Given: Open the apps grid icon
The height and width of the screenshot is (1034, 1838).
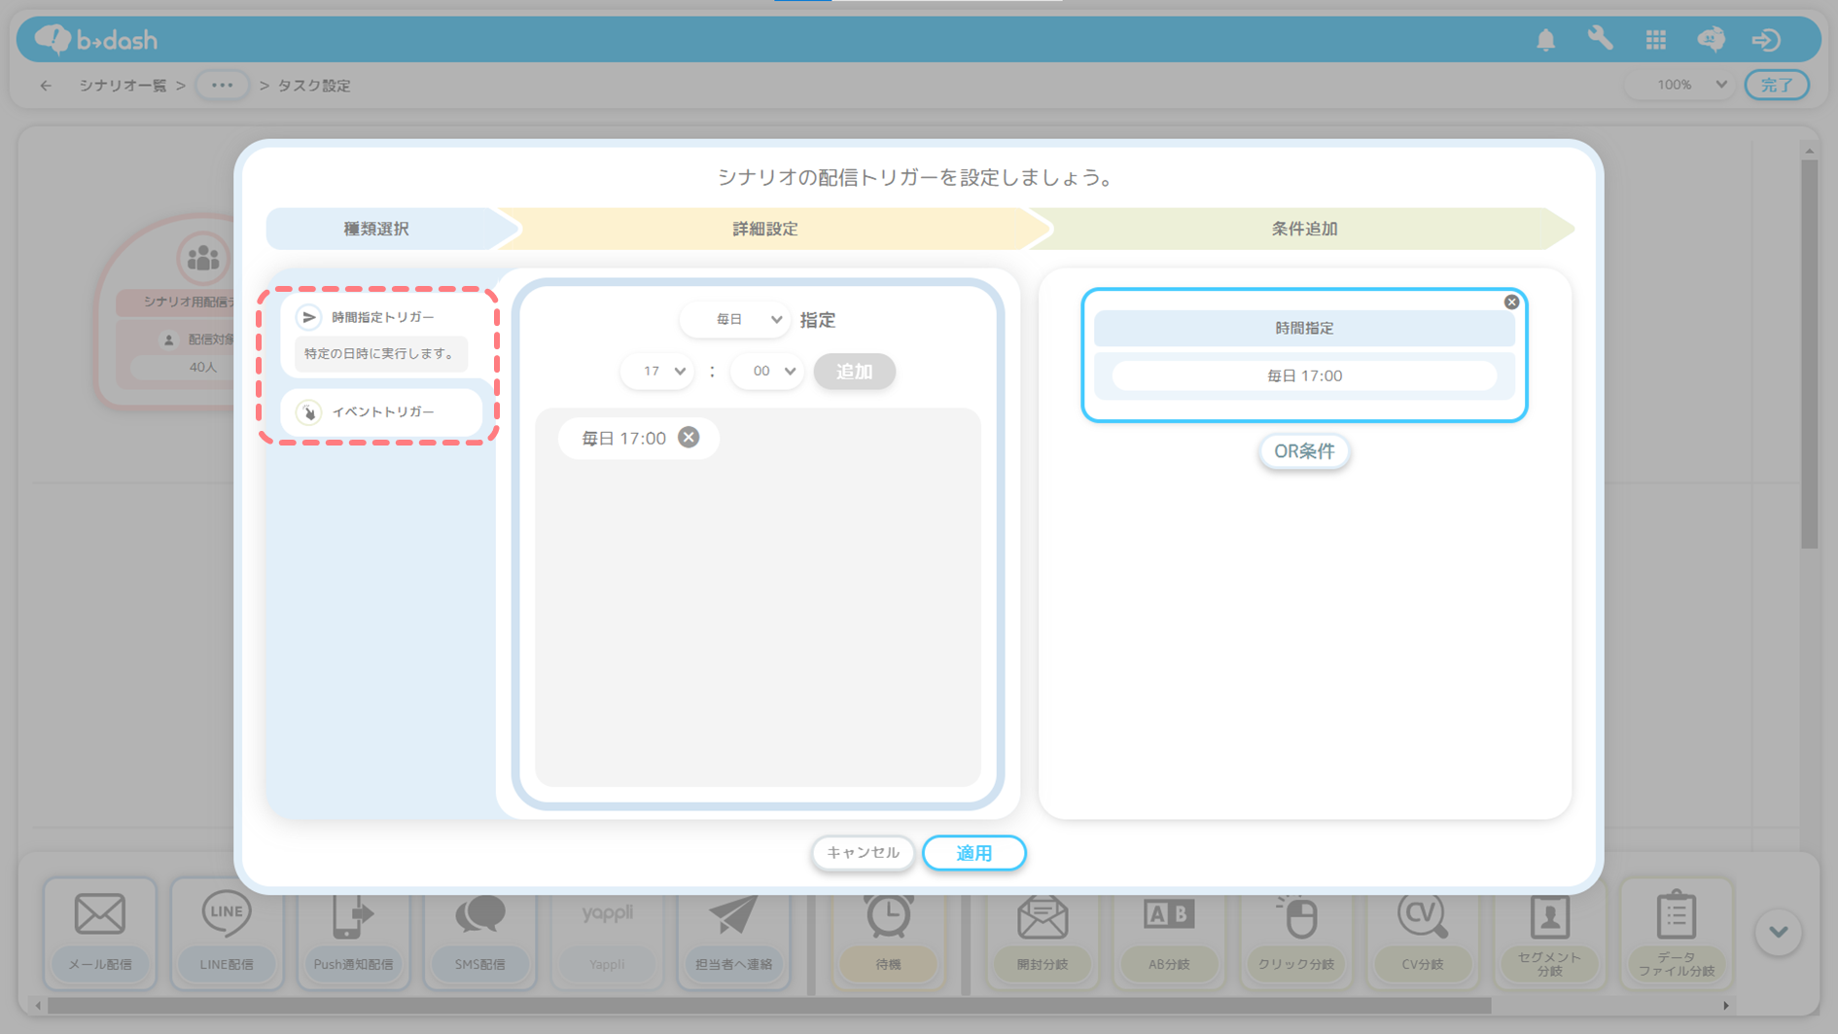Looking at the screenshot, I should pos(1655,40).
